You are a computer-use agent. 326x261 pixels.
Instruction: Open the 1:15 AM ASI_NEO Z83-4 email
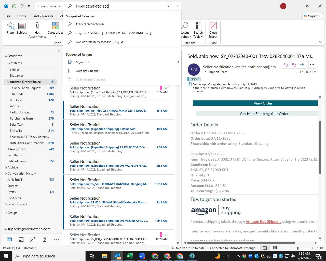coord(119,110)
